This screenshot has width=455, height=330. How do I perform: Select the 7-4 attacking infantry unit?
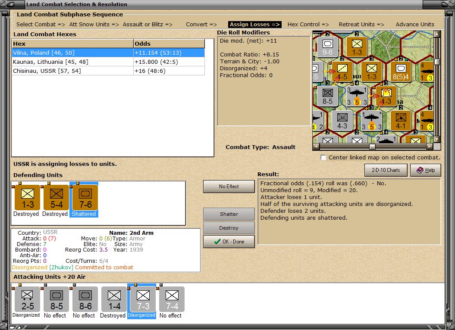(x=172, y=299)
